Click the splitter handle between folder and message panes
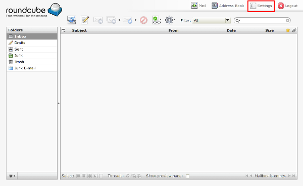303x186 pixels. 59,103
